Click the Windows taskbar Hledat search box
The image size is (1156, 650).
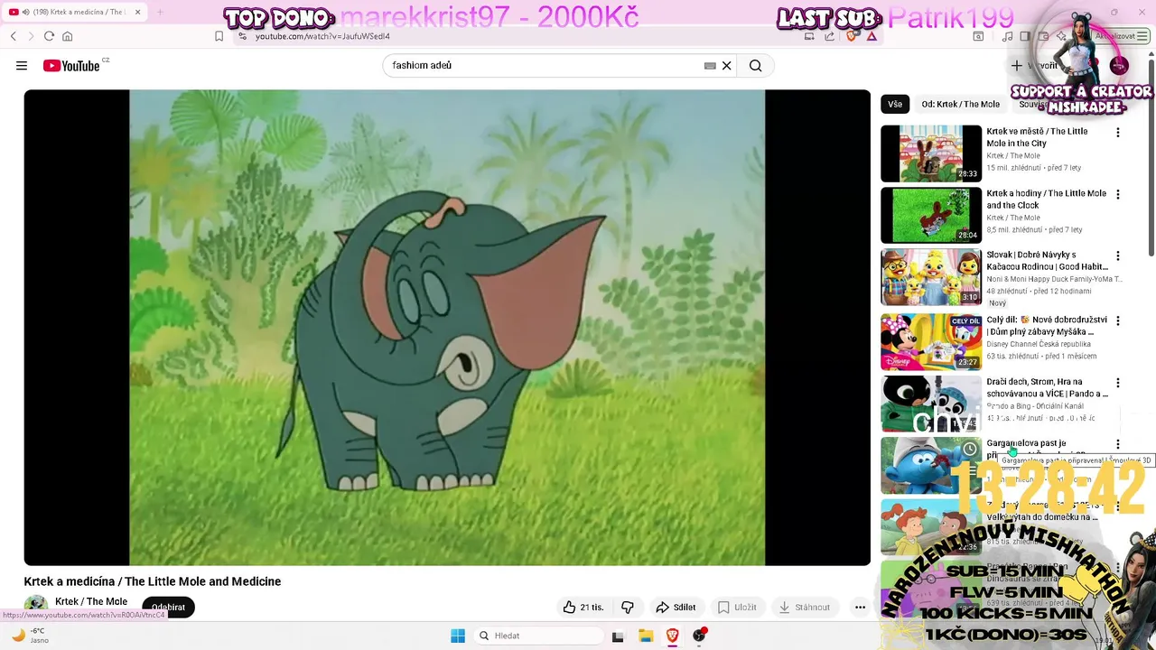(540, 636)
